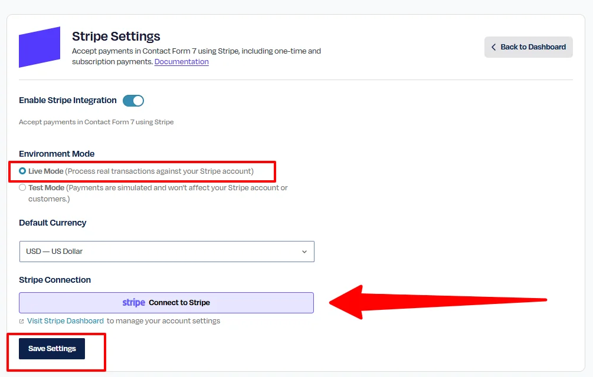Select the Test Mode radio button
Viewport: 593px width, 377px height.
pos(22,187)
